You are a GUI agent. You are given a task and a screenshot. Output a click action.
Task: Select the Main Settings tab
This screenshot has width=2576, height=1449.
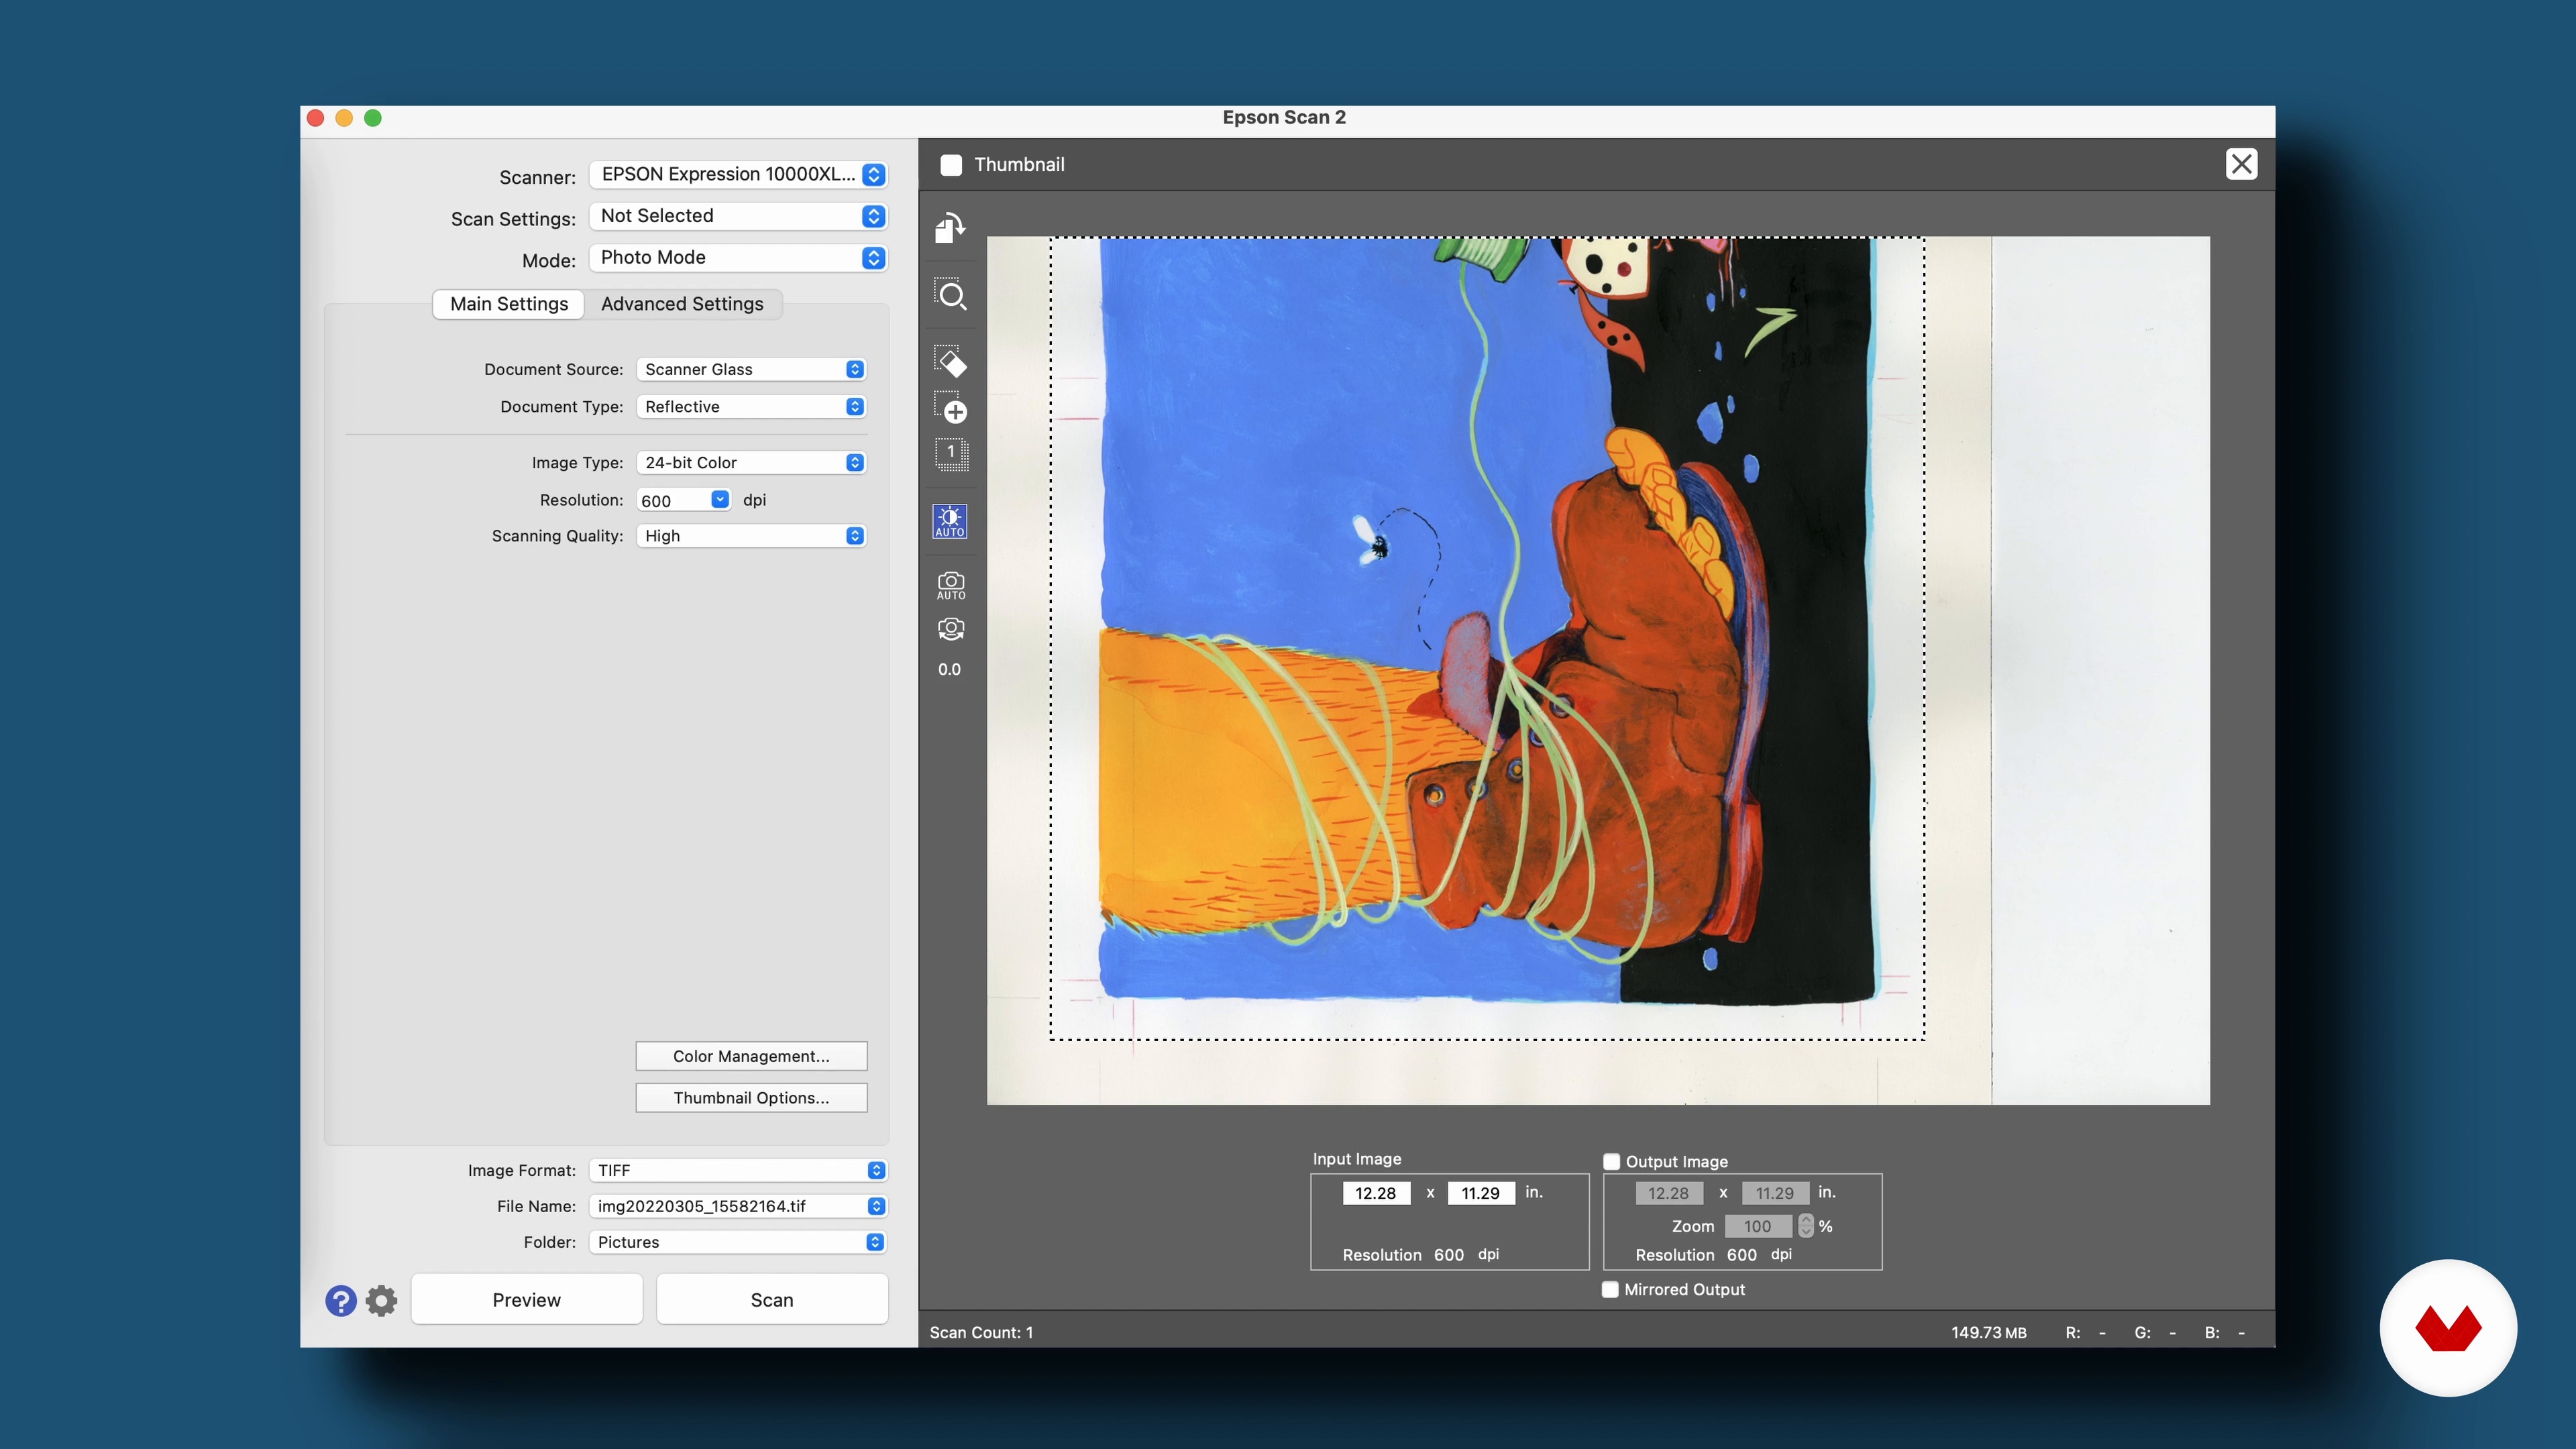509,304
